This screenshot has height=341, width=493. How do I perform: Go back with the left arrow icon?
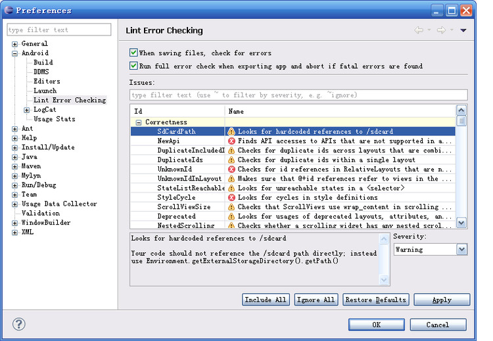(x=419, y=30)
